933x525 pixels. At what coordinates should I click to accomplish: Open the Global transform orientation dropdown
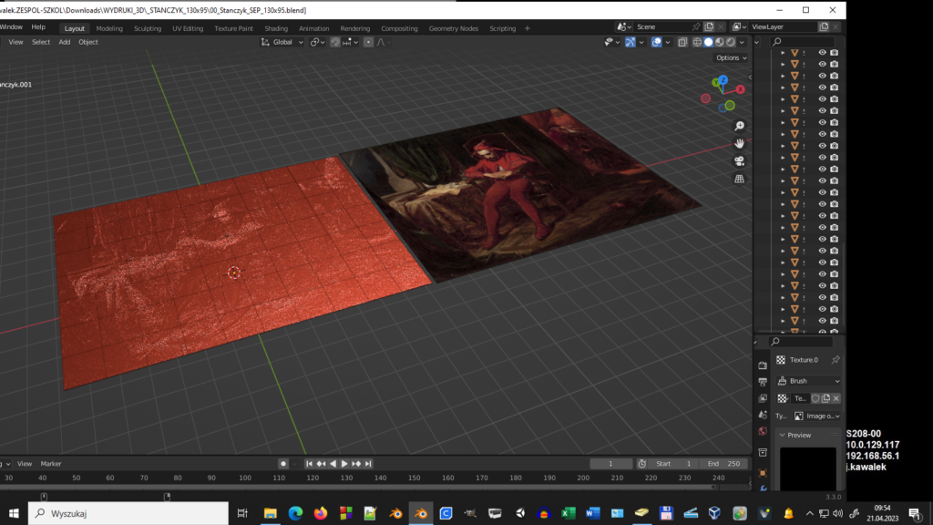282,42
